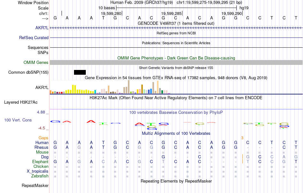The height and width of the screenshot is (193, 303).
Task: Click the chr1: ruler label
Action: 44,13
